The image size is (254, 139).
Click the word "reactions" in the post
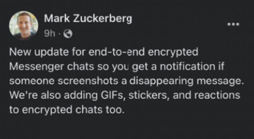click(218, 96)
